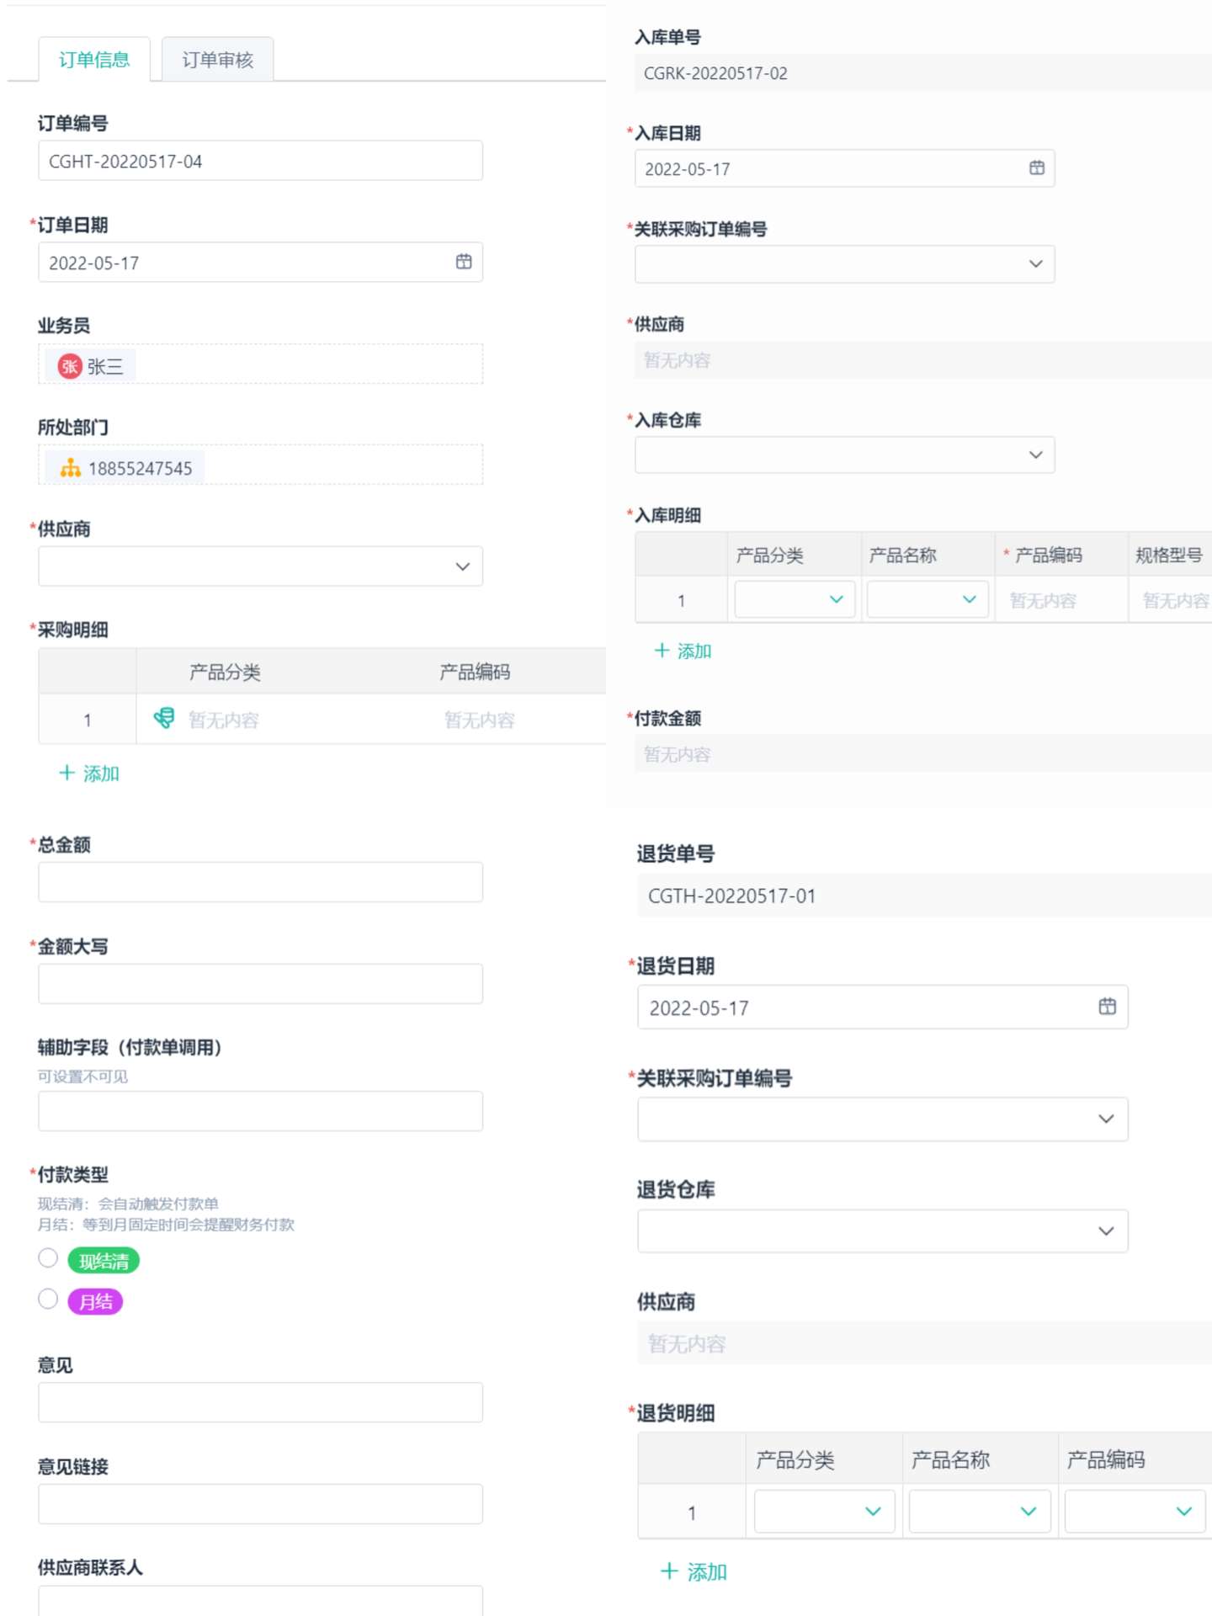The image size is (1212, 1616).
Task: Click the 供应商联系人 input field
Action: [260, 1601]
